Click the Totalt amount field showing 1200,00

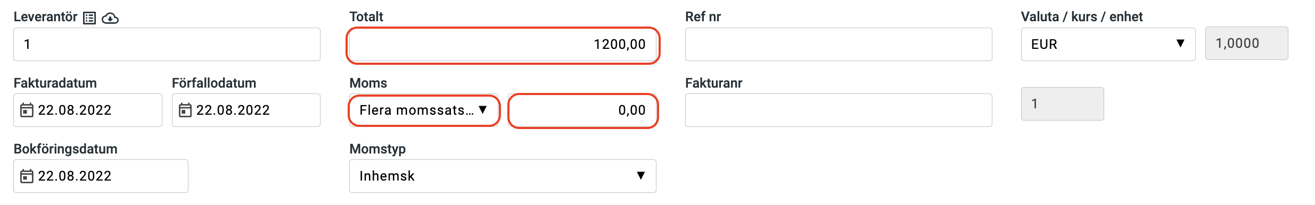point(503,45)
